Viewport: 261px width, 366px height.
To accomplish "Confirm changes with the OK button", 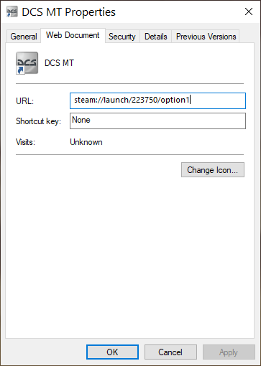I will click(x=112, y=352).
